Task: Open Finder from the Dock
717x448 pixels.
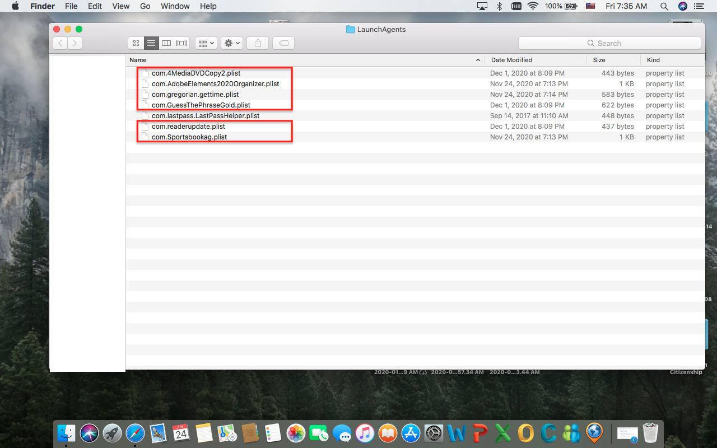Action: [x=66, y=433]
